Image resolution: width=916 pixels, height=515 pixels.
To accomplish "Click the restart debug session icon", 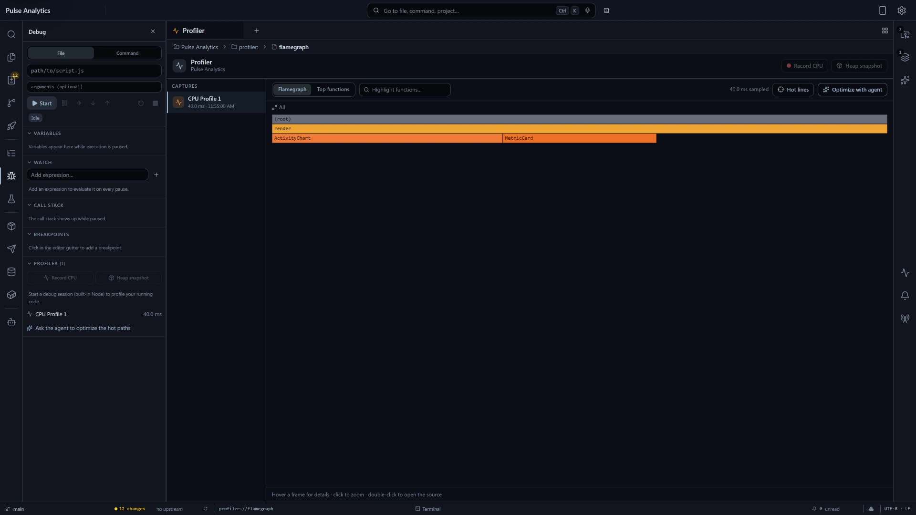I will (141, 103).
